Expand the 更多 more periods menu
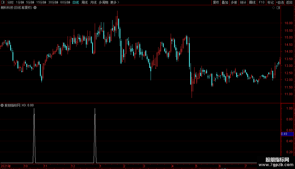 tap(115, 2)
